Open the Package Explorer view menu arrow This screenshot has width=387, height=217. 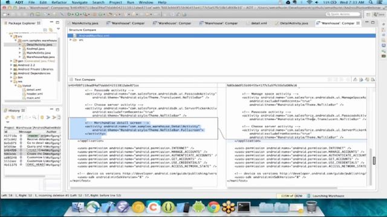point(58,29)
